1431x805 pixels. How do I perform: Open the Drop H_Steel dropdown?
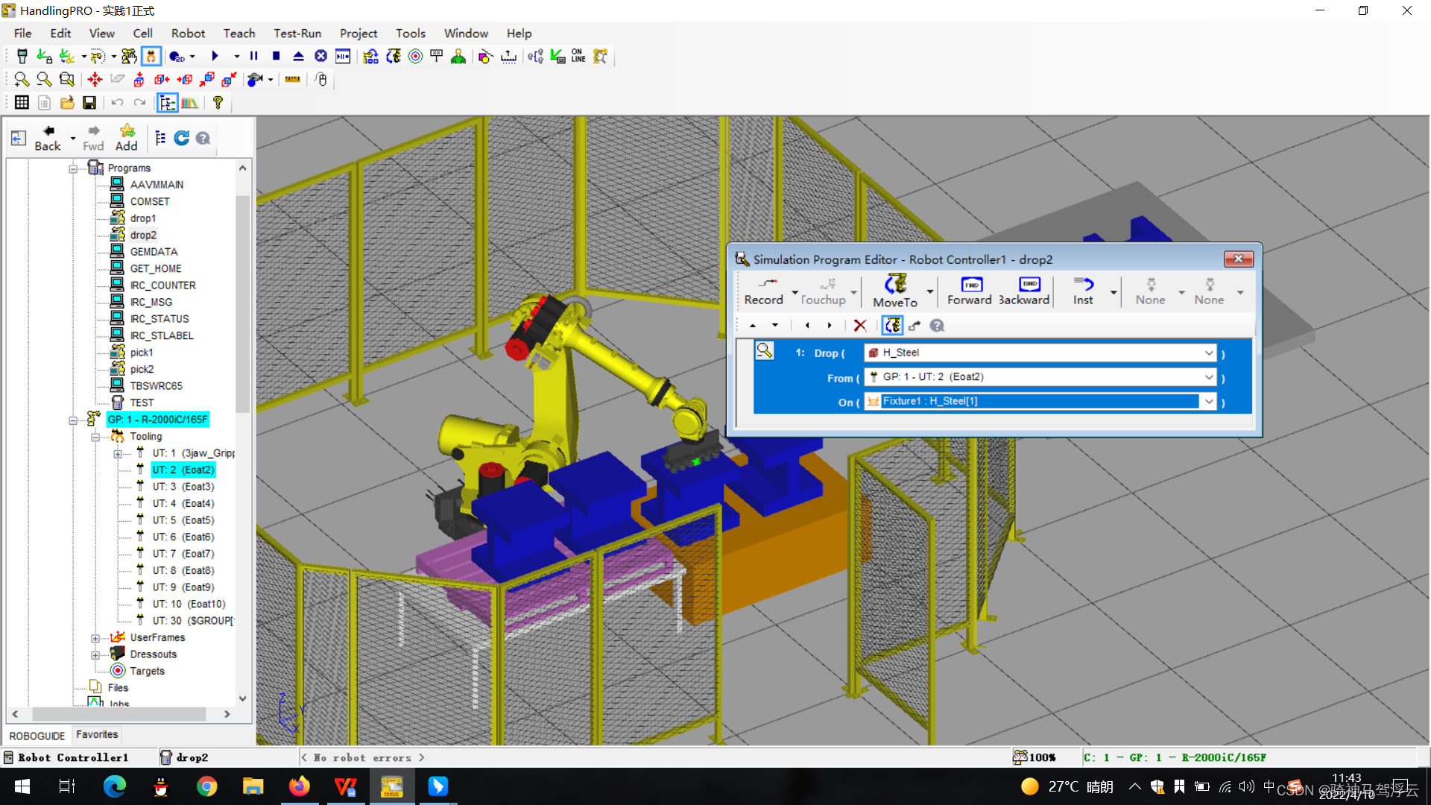(1208, 353)
